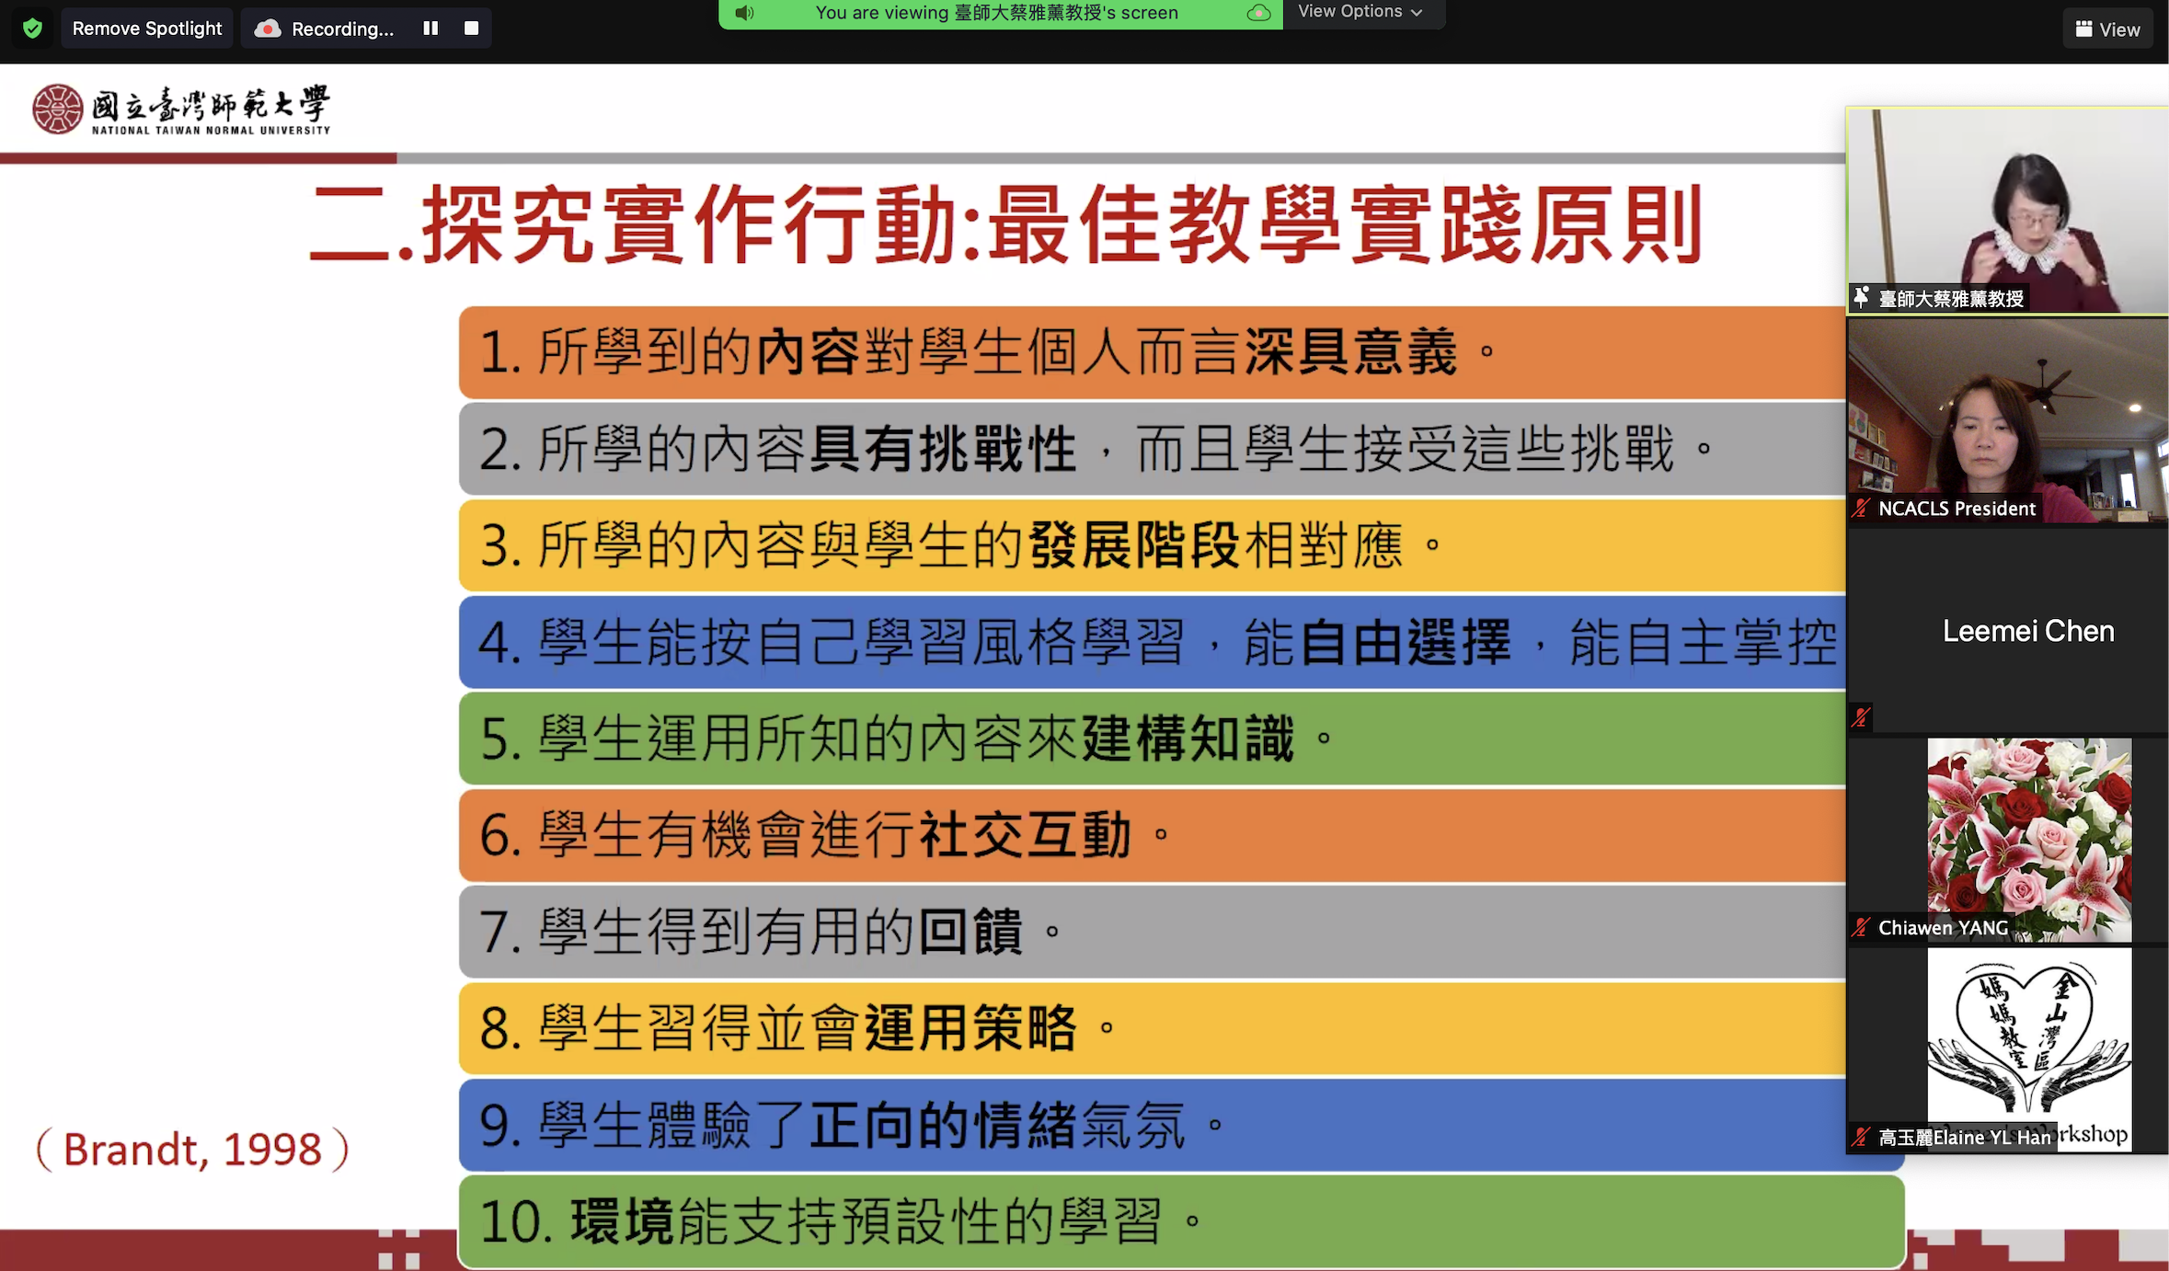This screenshot has width=2169, height=1271.
Task: Click the speaker icon in the viewing banner
Action: coord(744,13)
